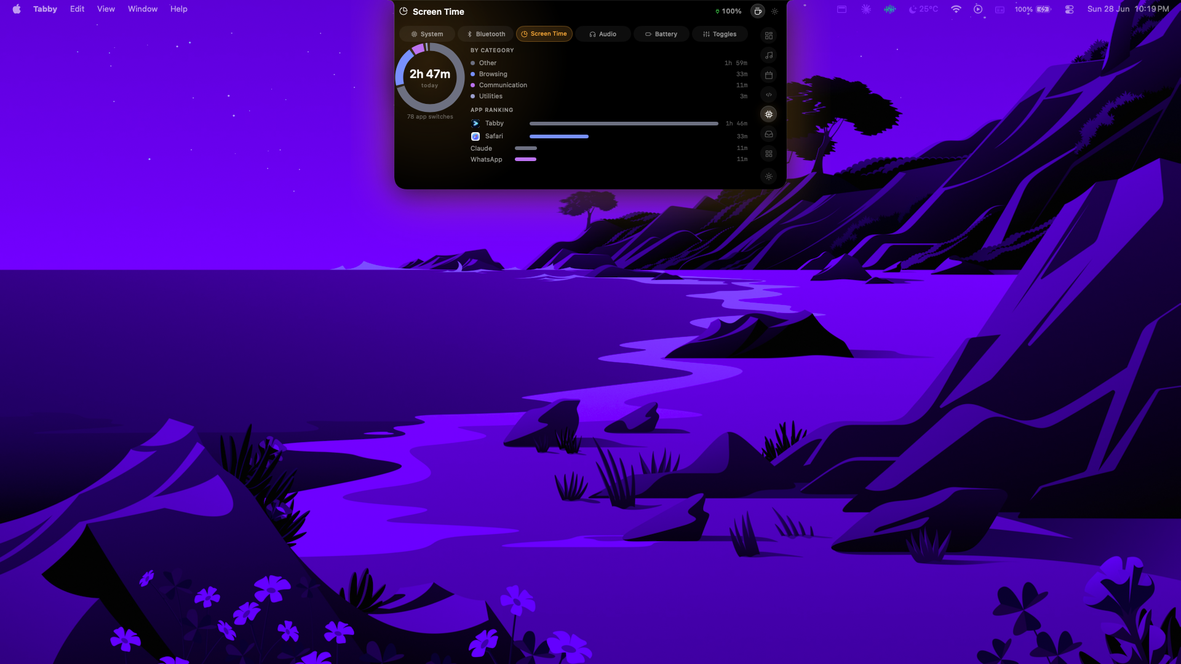Open the Edit menu
This screenshot has height=664, width=1181.
coord(77,9)
